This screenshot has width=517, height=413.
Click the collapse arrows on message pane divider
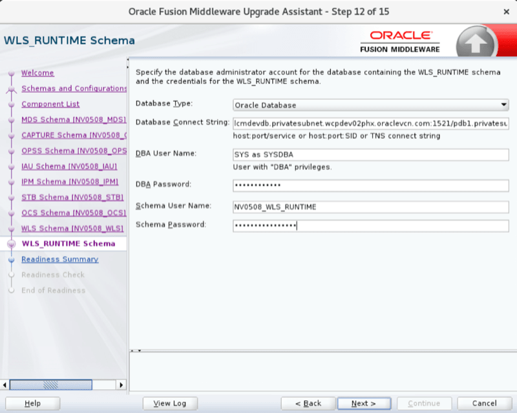coord(136,351)
